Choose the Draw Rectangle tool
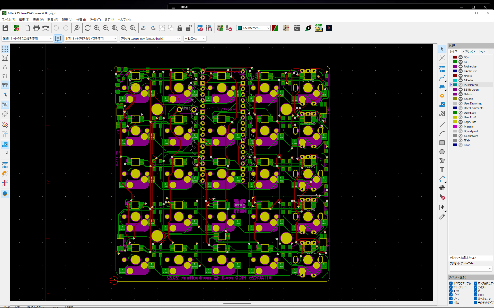This screenshot has width=494, height=308. click(x=442, y=143)
